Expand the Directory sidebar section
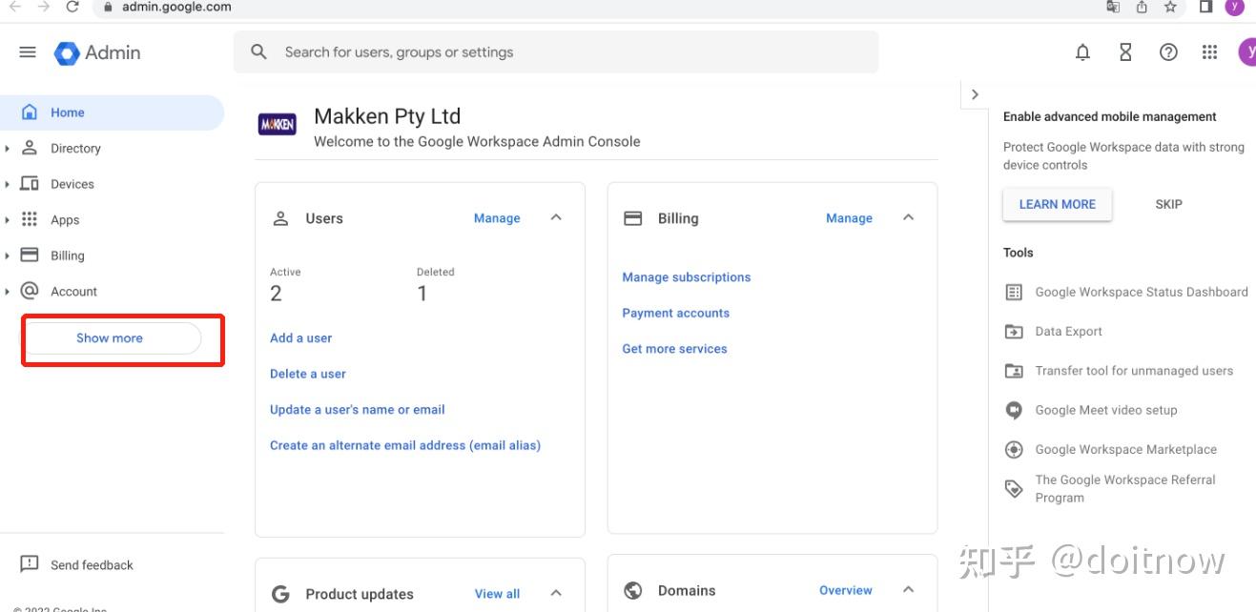This screenshot has height=612, width=1256. coord(8,149)
